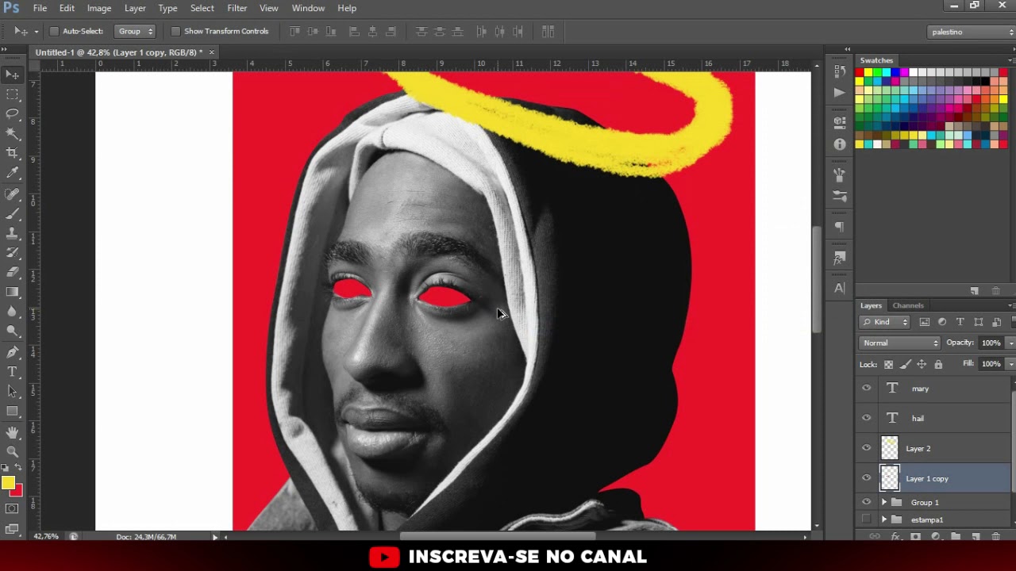Image resolution: width=1016 pixels, height=571 pixels.
Task: Select the Magic Wand tool
Action: point(13,133)
